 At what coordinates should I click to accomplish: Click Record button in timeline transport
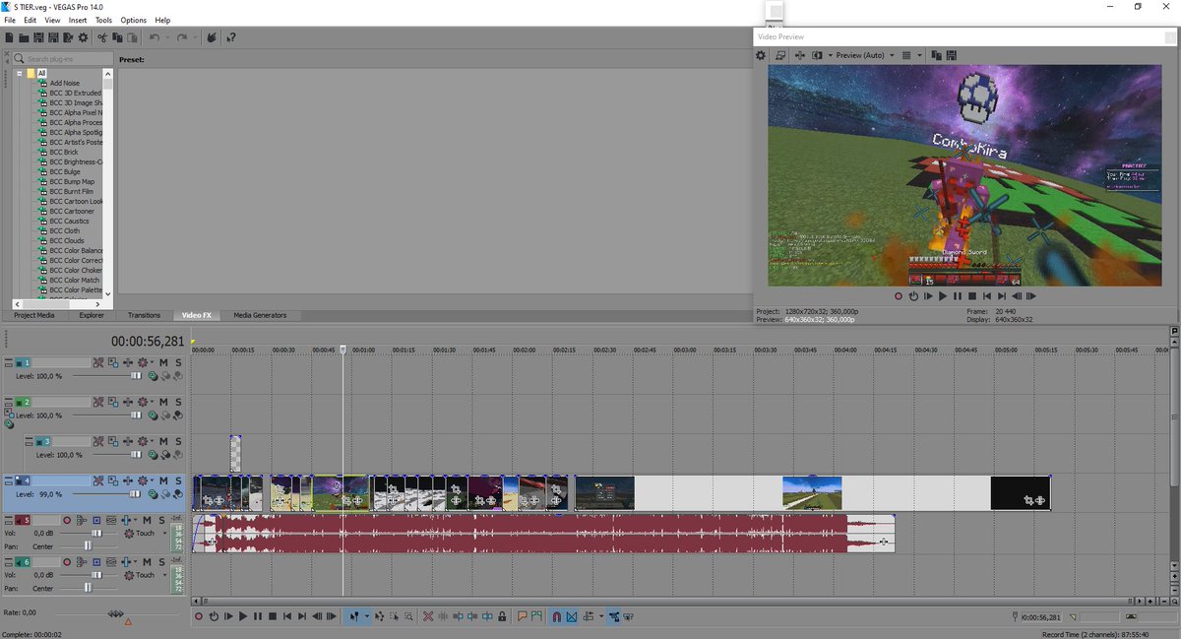(x=199, y=616)
